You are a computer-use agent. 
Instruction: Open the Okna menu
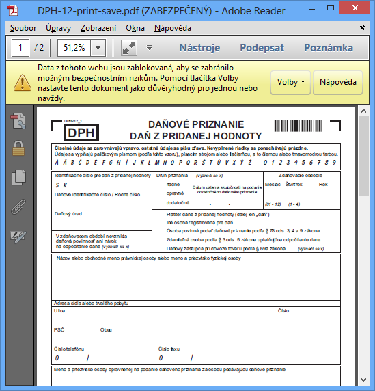click(135, 28)
